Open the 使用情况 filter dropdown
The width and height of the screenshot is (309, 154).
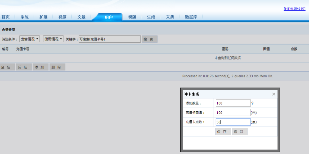[54, 39]
